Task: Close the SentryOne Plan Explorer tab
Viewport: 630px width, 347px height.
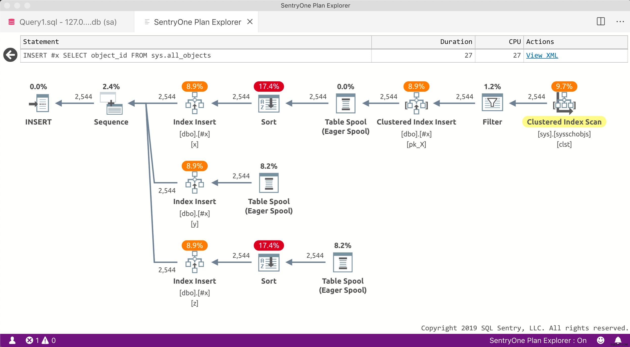Action: click(x=250, y=22)
